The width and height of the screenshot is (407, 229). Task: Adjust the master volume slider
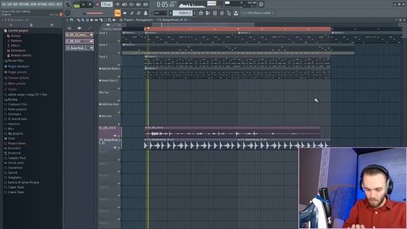pos(93,13)
